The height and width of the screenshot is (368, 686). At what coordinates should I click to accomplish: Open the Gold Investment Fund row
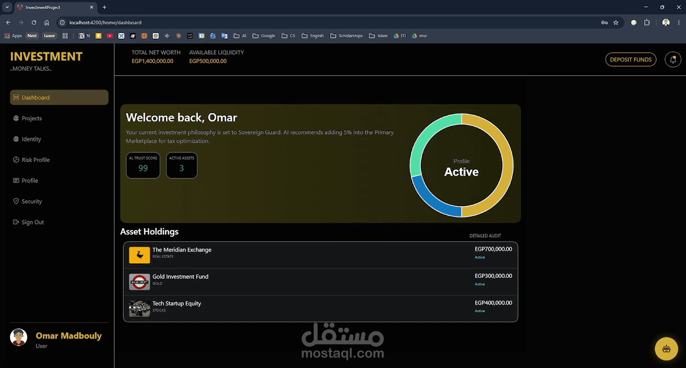click(x=320, y=282)
